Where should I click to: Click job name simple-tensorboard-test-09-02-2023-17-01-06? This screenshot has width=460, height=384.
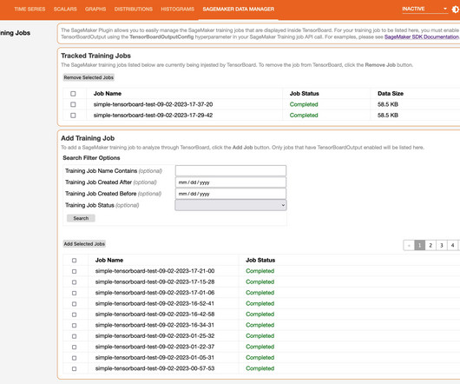pyautogui.click(x=154, y=293)
